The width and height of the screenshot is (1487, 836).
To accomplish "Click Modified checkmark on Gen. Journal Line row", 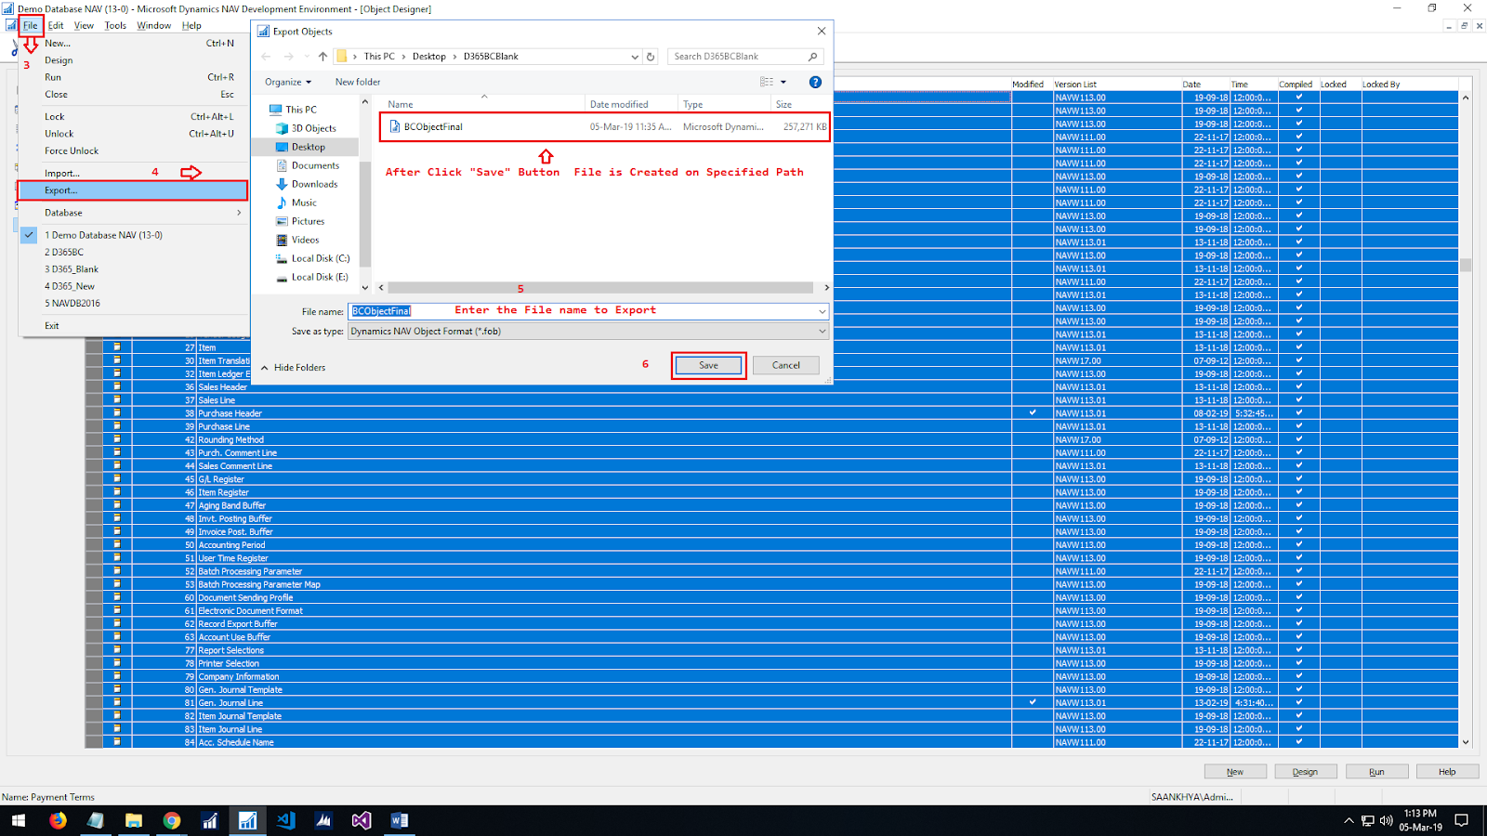I will [x=1033, y=702].
